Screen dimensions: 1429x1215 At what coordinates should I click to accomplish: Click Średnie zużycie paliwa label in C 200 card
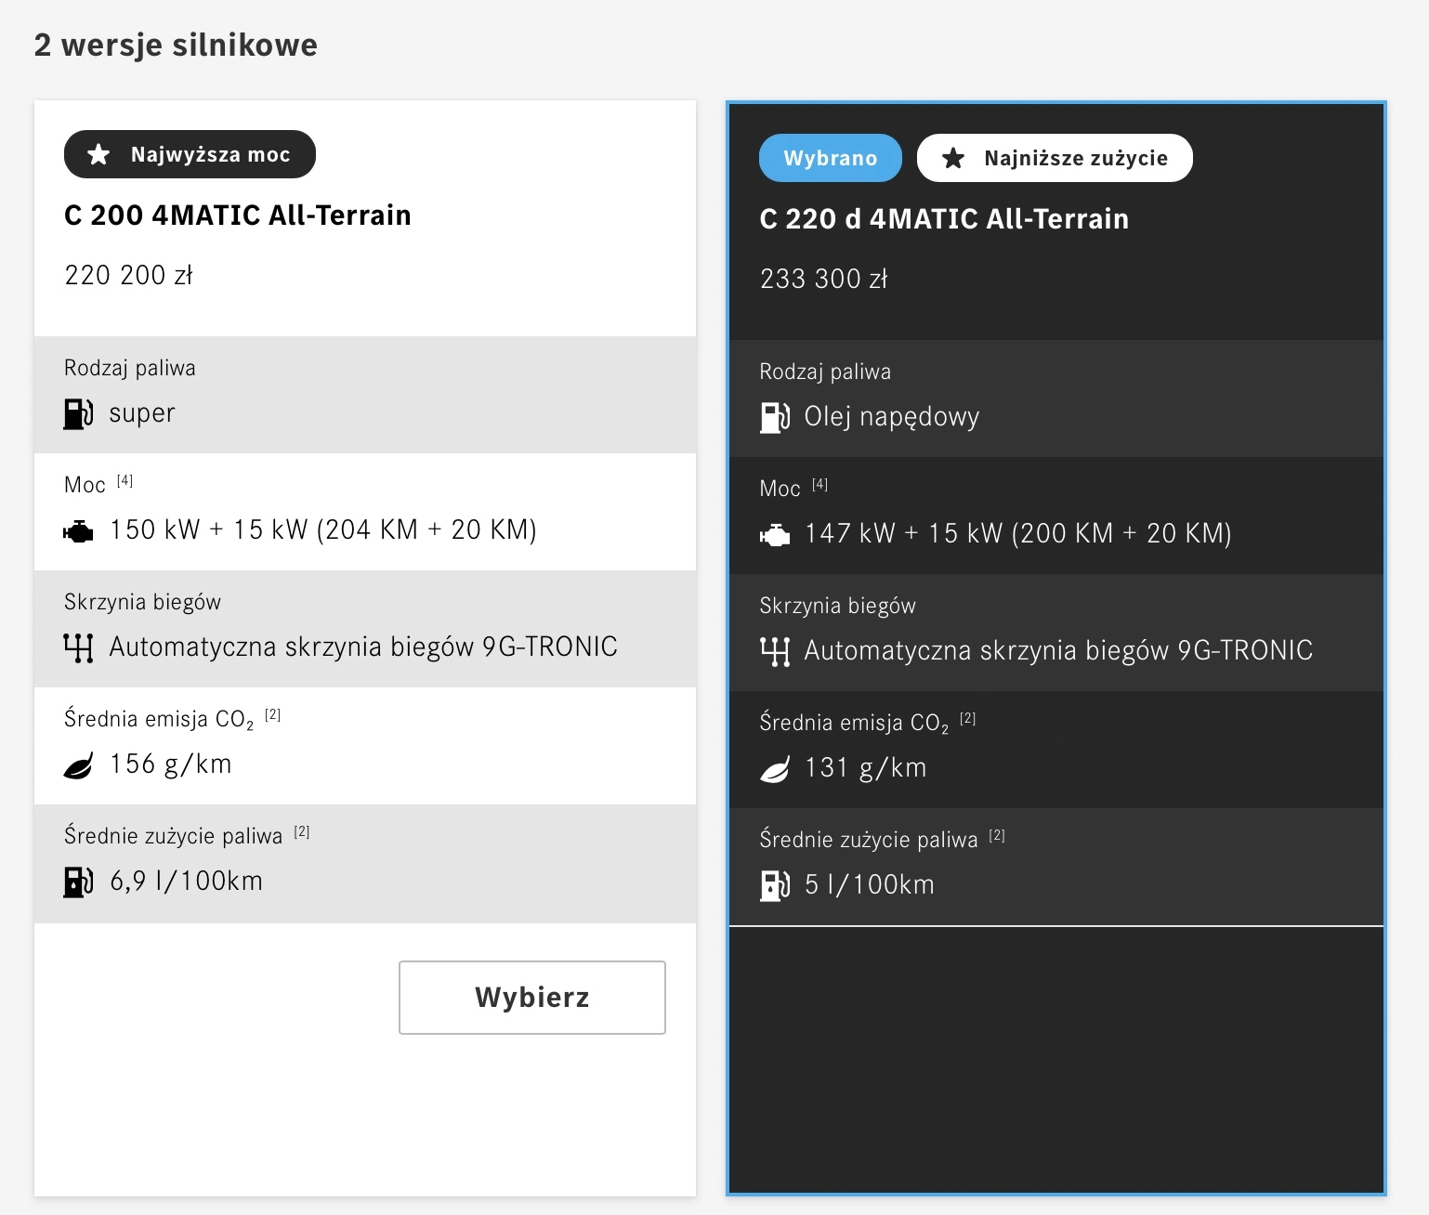[173, 837]
